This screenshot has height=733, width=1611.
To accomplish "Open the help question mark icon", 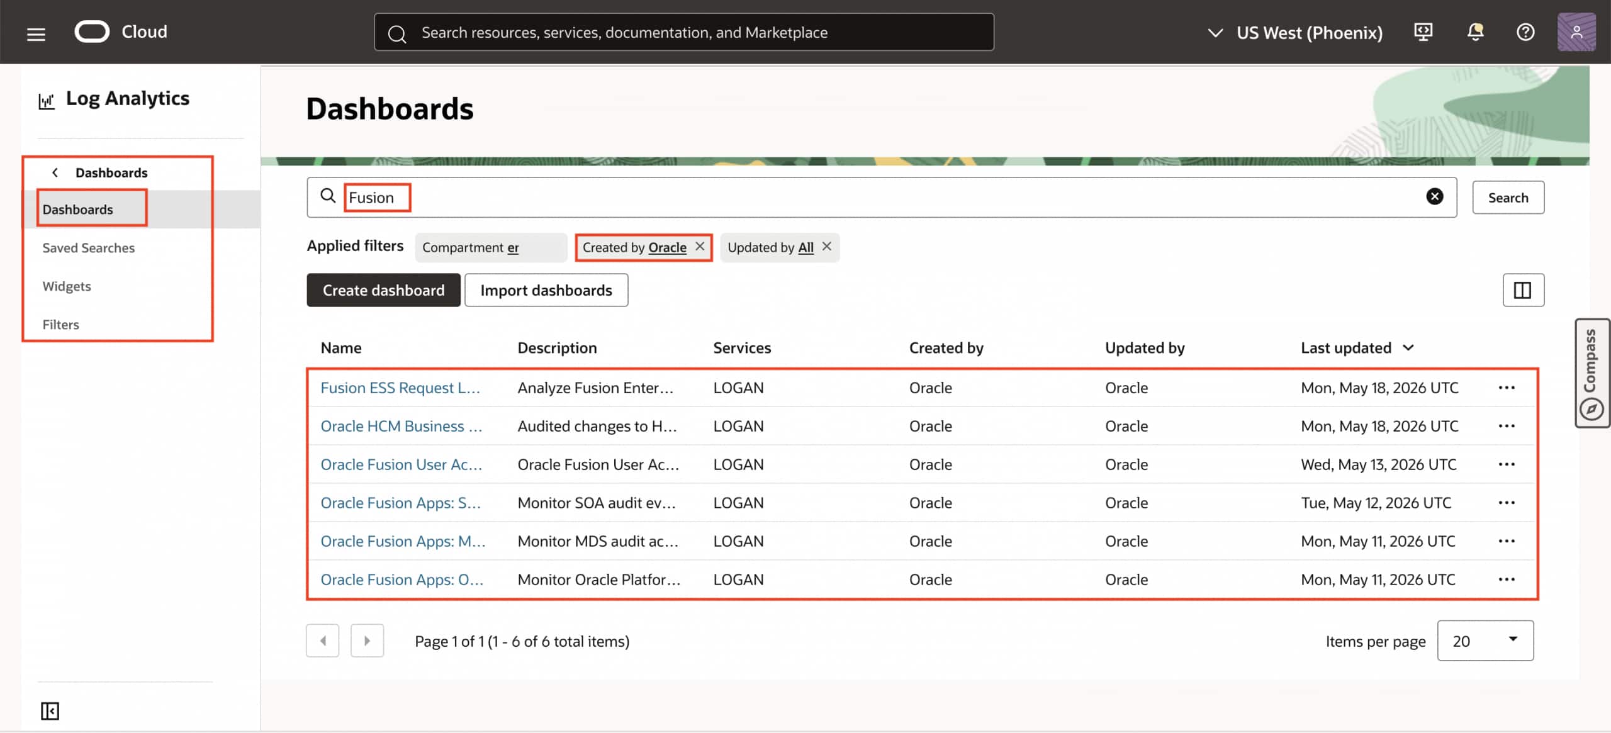I will point(1525,32).
